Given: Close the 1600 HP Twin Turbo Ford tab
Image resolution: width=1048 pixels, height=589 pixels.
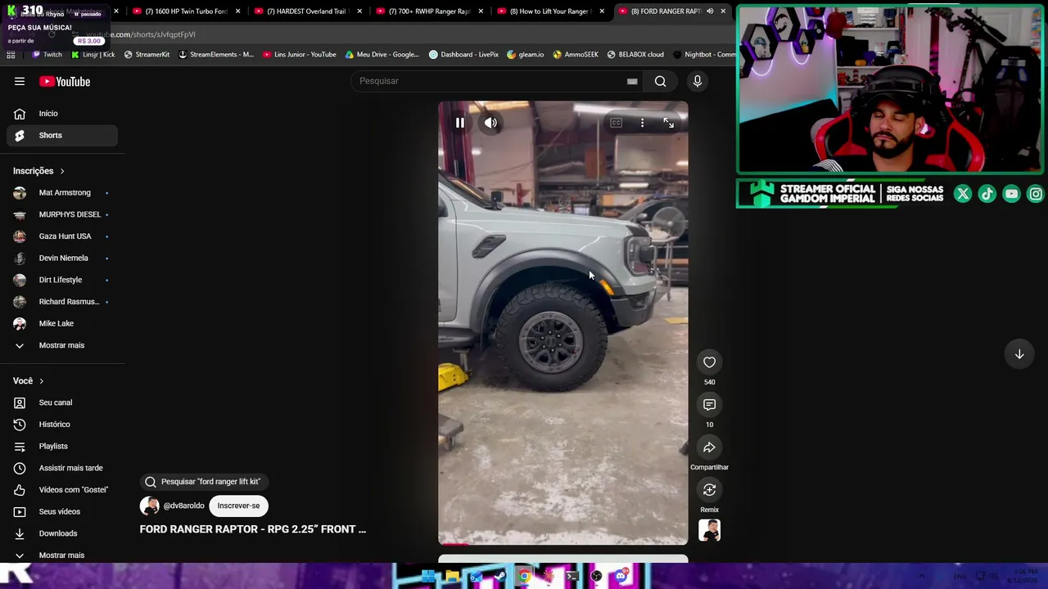Looking at the screenshot, I should pos(238,11).
